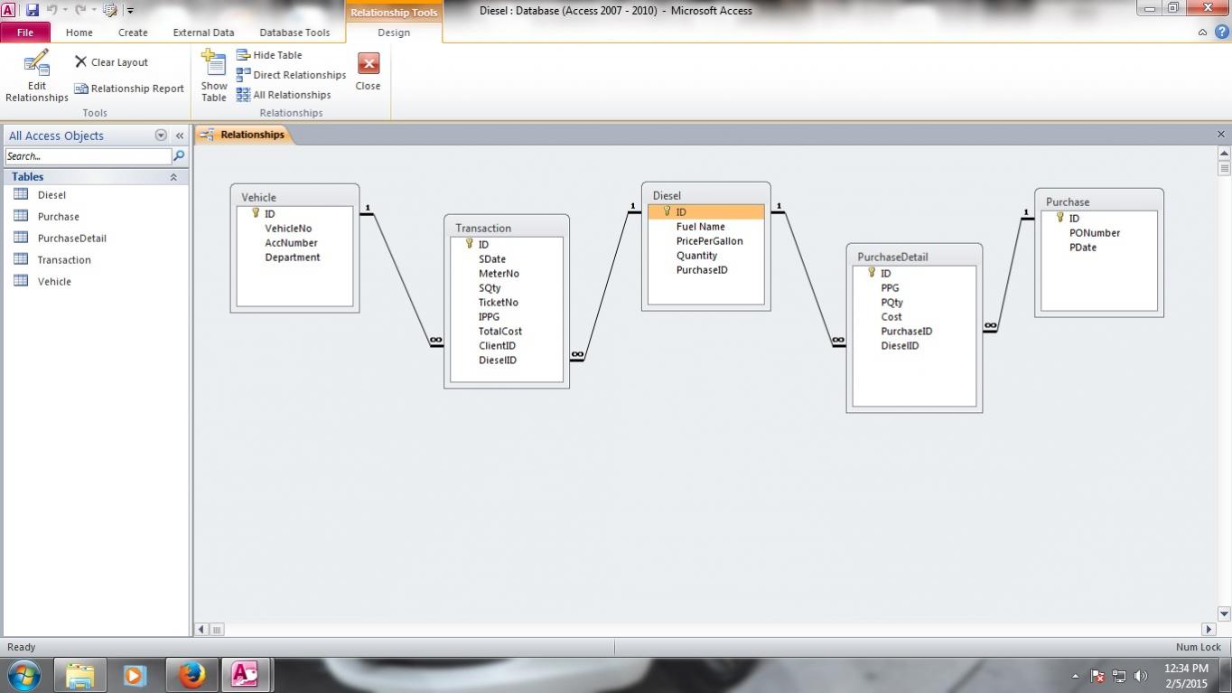This screenshot has height=693, width=1232.
Task: Open the Database Tools tab
Action: [294, 33]
